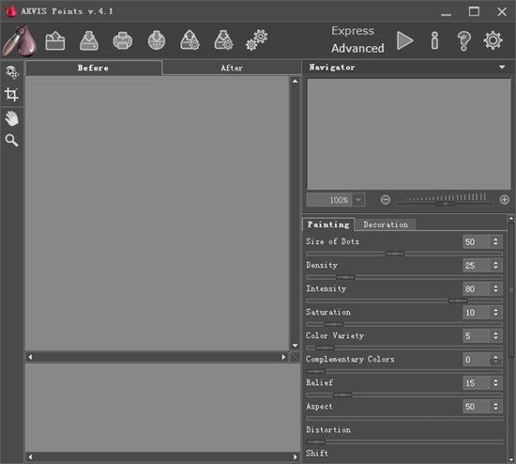Click the Complementary Colors slider
516x464 pixels.
coord(404,371)
